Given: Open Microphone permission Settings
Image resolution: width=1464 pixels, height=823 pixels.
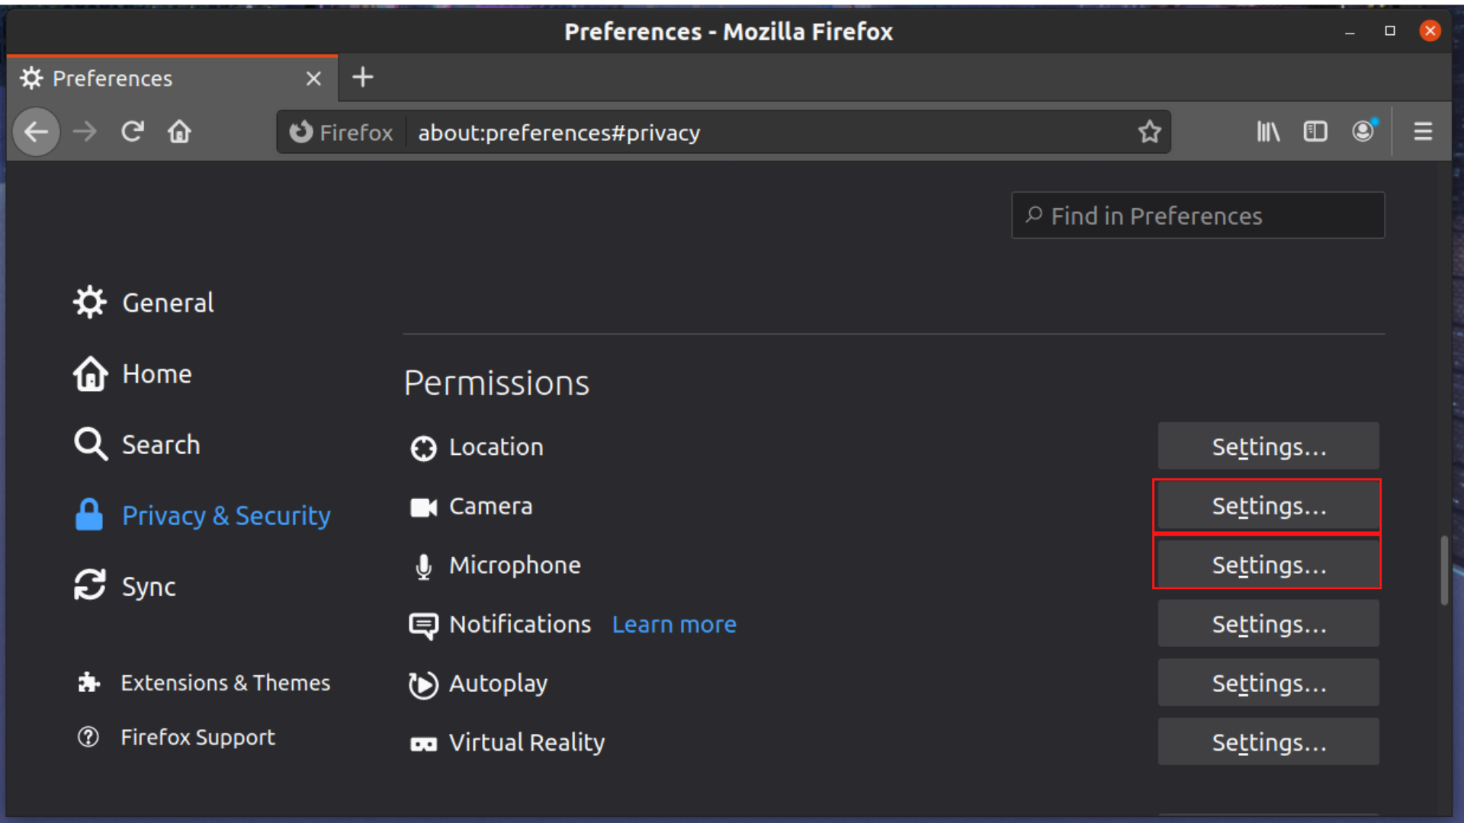Looking at the screenshot, I should [x=1268, y=565].
